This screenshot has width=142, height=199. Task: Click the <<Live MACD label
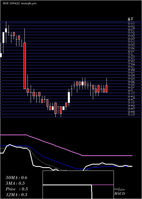click(x=120, y=191)
